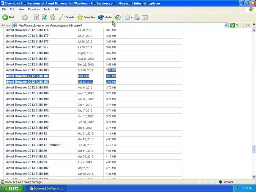The height and width of the screenshot is (192, 256).
Task: Click the History clock icon
Action: pyautogui.click(x=118, y=17)
